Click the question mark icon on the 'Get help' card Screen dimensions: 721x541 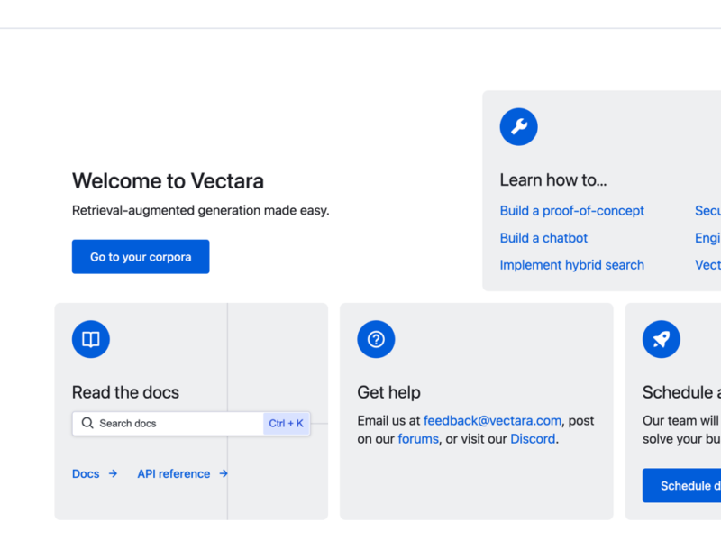[376, 339]
